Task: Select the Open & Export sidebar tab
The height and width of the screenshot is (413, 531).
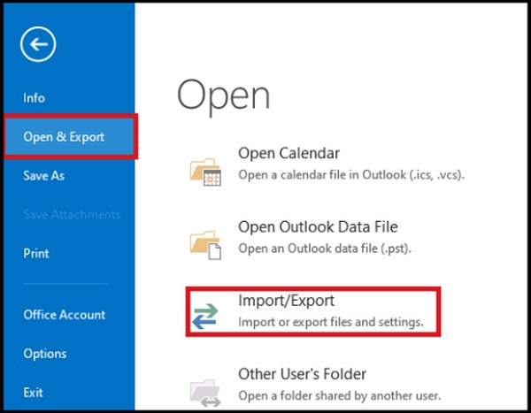Action: (x=64, y=137)
